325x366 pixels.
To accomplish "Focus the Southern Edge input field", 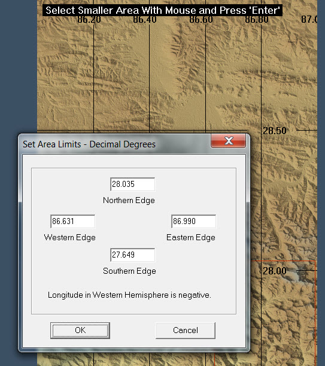I will [x=132, y=255].
